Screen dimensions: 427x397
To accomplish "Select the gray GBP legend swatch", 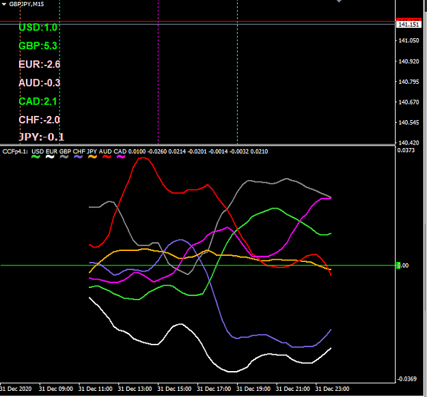I will [x=64, y=157].
